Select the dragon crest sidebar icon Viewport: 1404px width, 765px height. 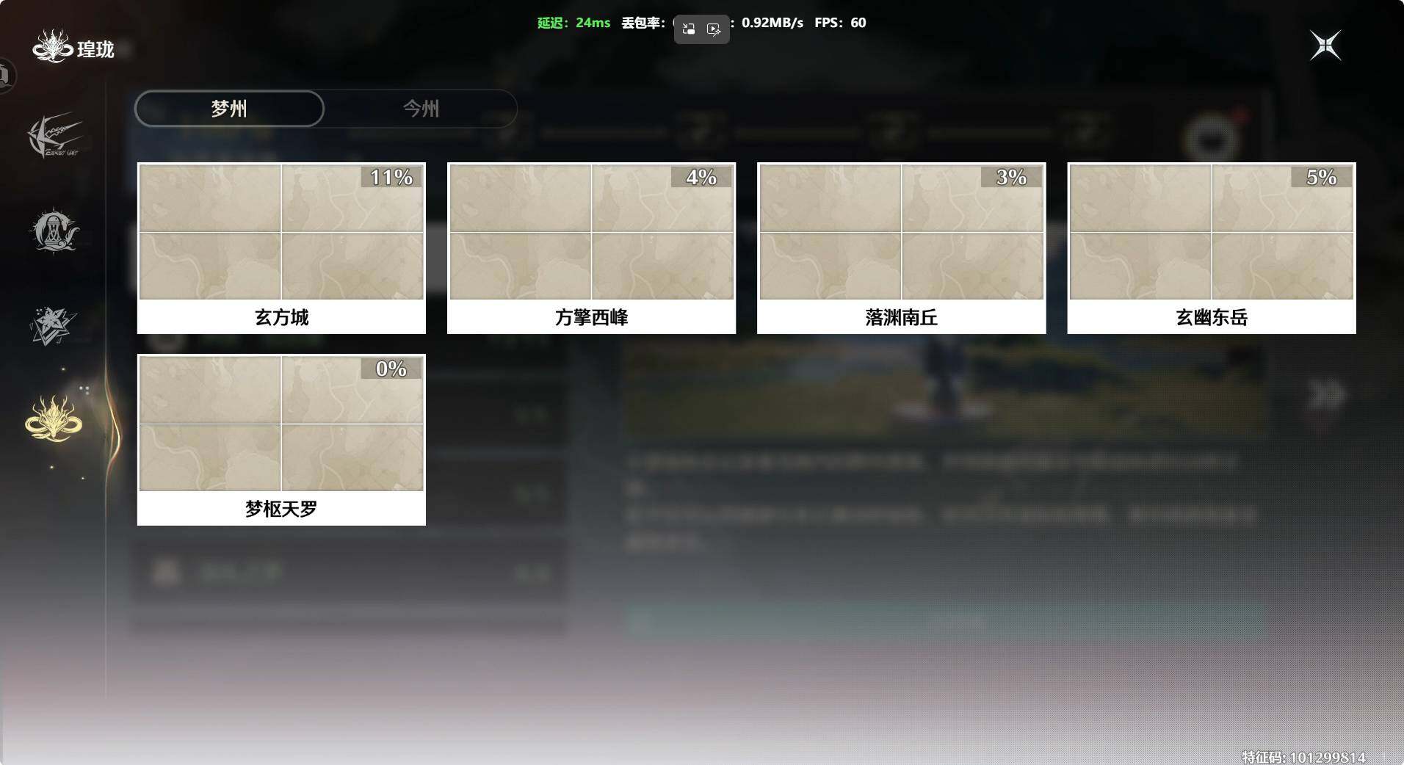coord(54,231)
